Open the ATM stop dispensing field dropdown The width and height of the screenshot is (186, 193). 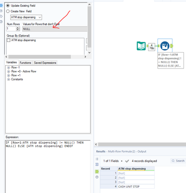coord(26,17)
